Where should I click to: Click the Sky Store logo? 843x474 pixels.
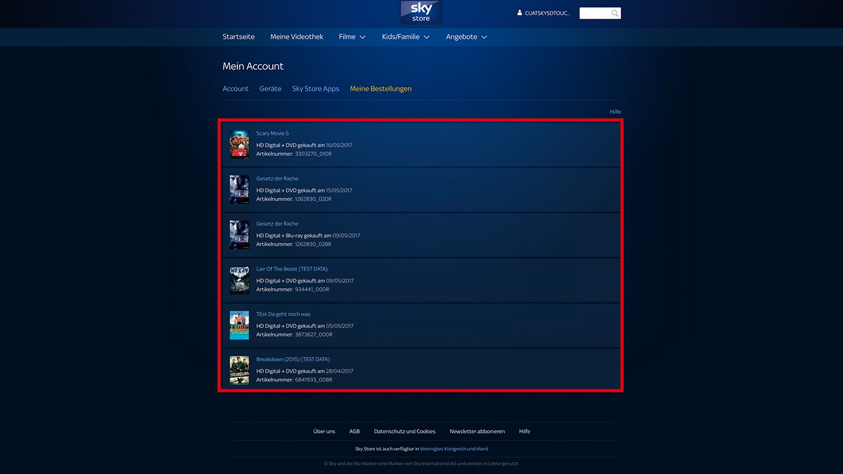point(421,12)
